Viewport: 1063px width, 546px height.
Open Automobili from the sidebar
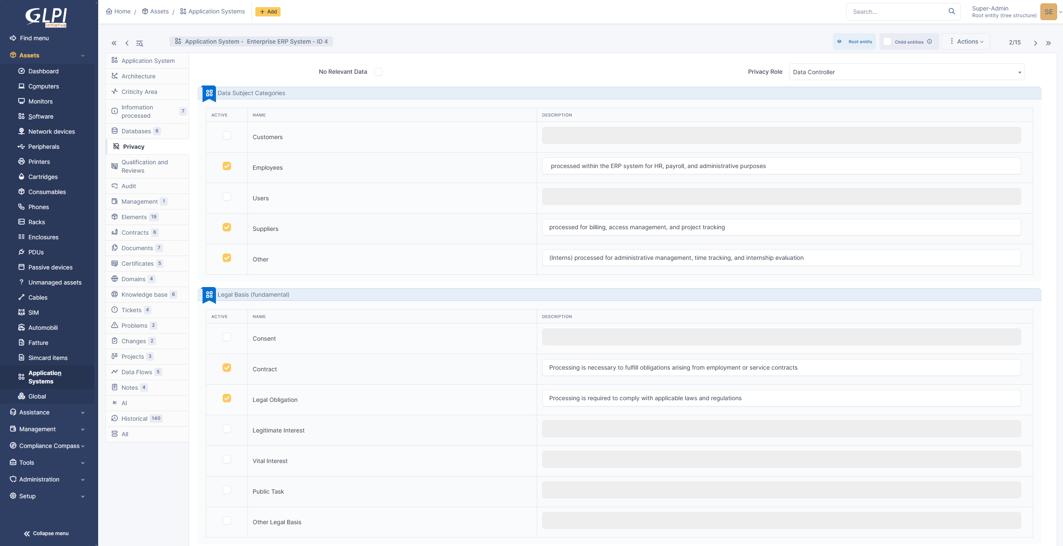pos(43,328)
